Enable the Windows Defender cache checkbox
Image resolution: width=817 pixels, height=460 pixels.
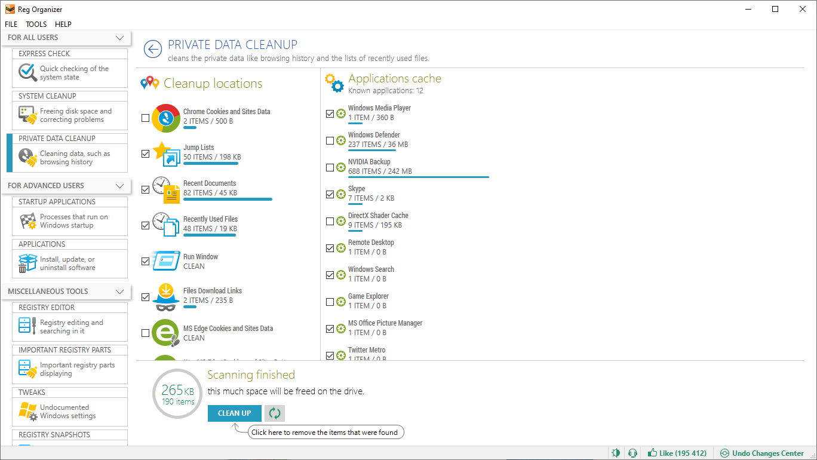click(x=330, y=140)
